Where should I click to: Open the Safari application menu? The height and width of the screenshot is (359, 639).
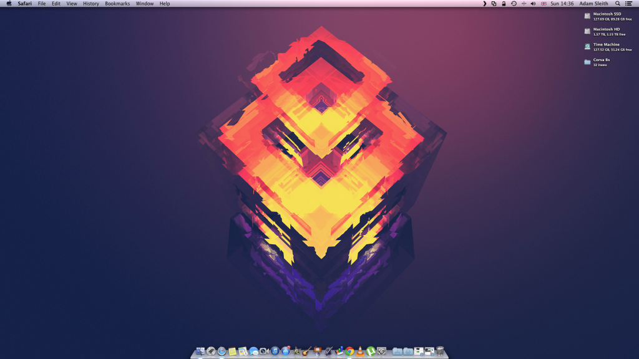click(24, 4)
